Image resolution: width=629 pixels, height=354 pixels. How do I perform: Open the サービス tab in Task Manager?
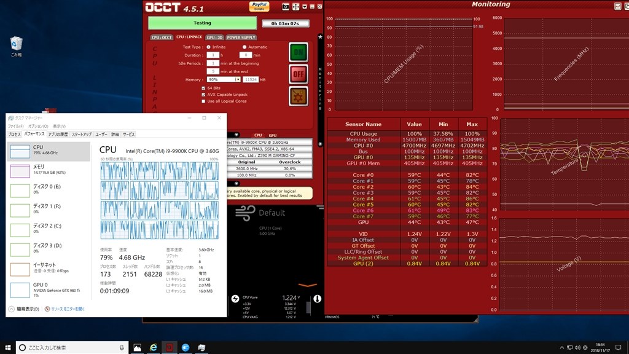coord(128,135)
